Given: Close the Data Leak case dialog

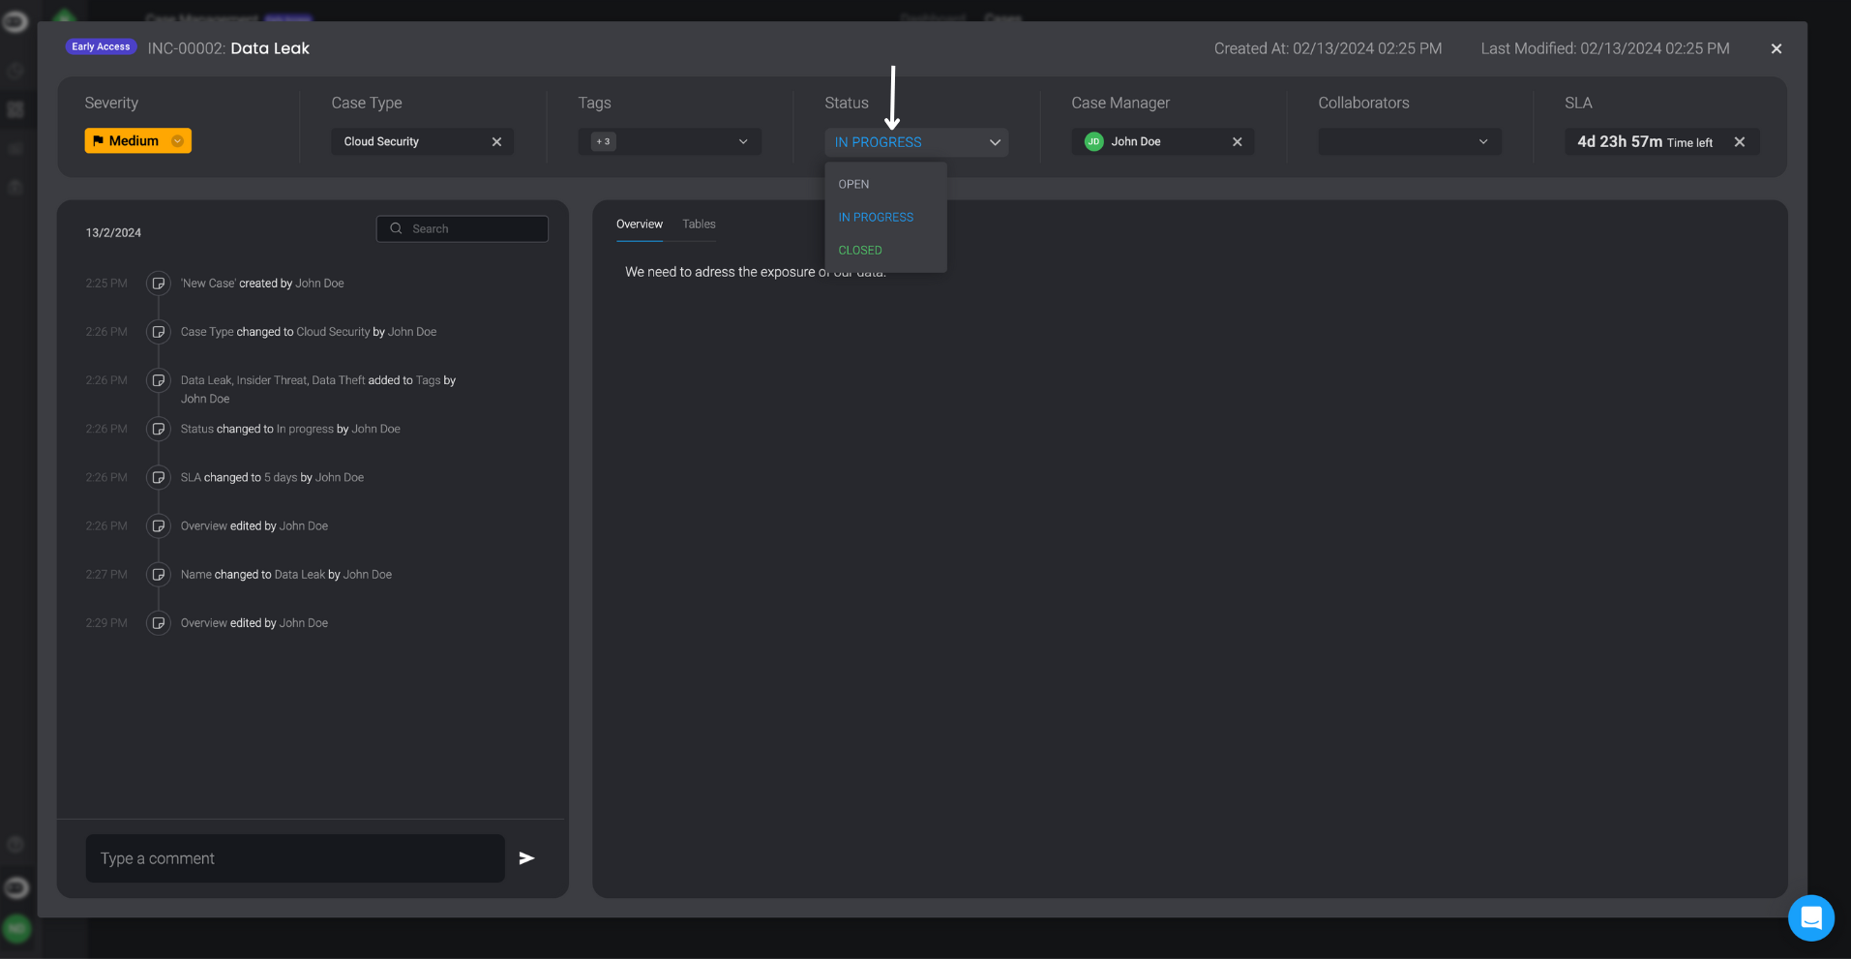Looking at the screenshot, I should click(1776, 48).
